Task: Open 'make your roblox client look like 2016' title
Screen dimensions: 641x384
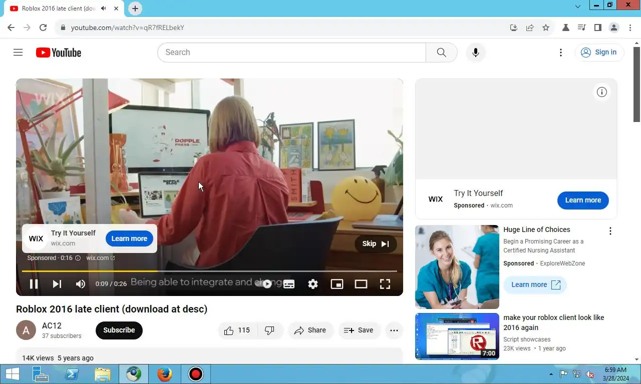Action: [553, 322]
